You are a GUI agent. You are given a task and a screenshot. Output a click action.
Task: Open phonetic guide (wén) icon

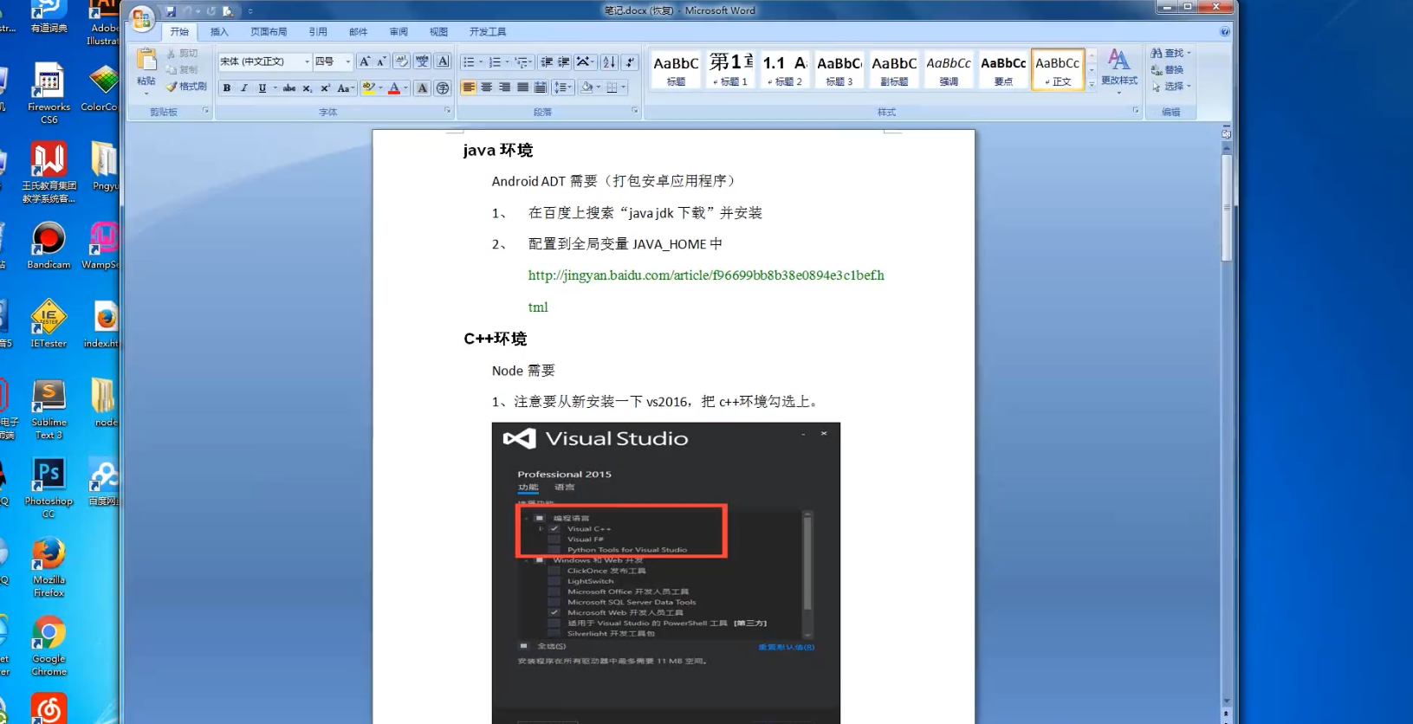pyautogui.click(x=422, y=61)
